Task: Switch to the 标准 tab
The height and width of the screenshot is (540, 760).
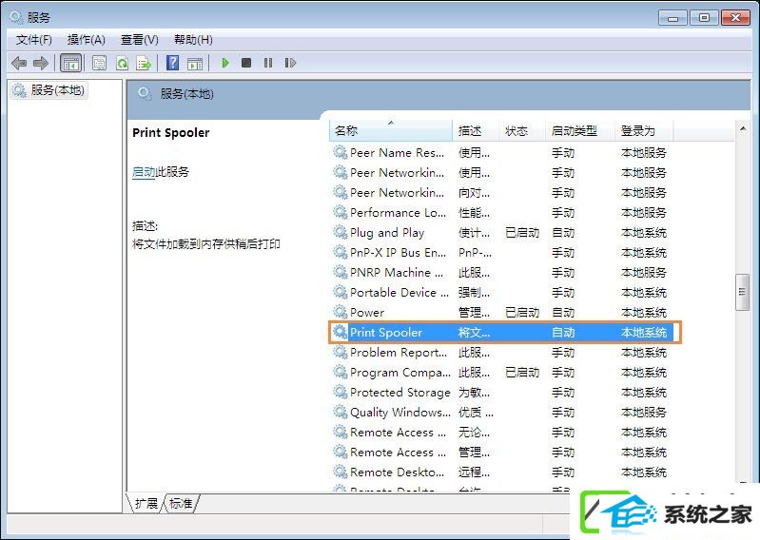Action: click(x=181, y=503)
